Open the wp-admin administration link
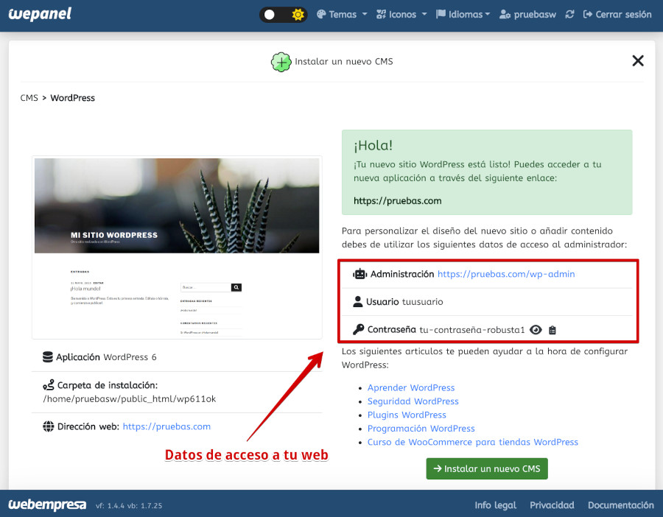Viewport: 663px width, 517px height. pyautogui.click(x=506, y=274)
